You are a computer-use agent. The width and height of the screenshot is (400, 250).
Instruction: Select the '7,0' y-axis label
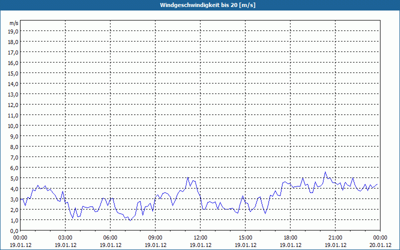pos(14,157)
